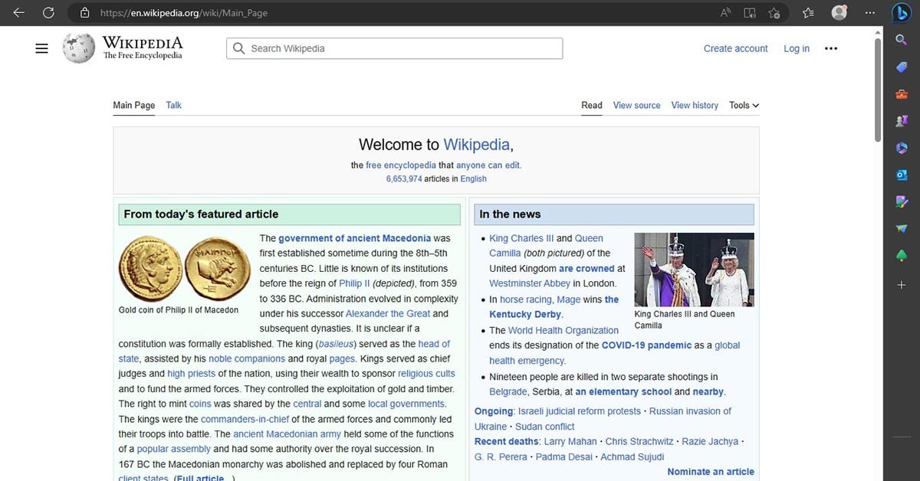Open the Settings and more menu
Viewport: 920px width, 481px height.
pos(870,12)
